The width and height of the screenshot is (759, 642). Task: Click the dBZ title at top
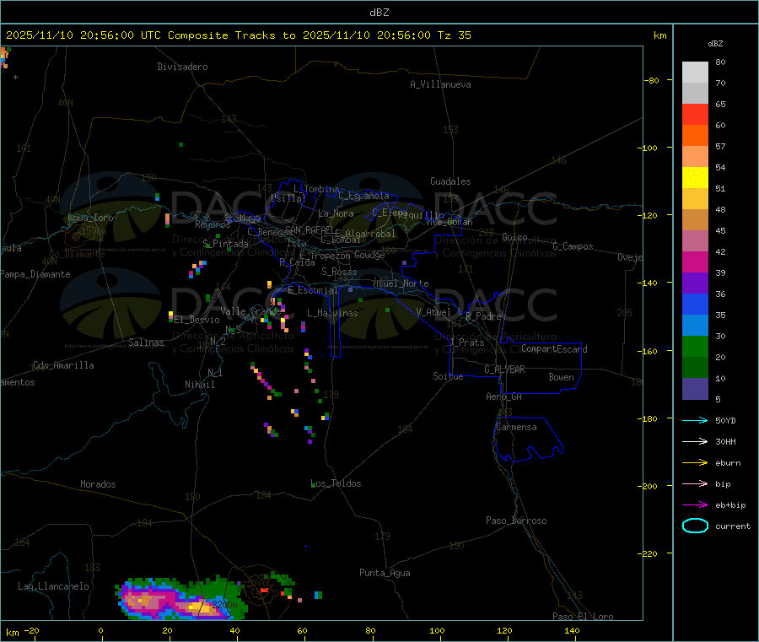tap(379, 13)
